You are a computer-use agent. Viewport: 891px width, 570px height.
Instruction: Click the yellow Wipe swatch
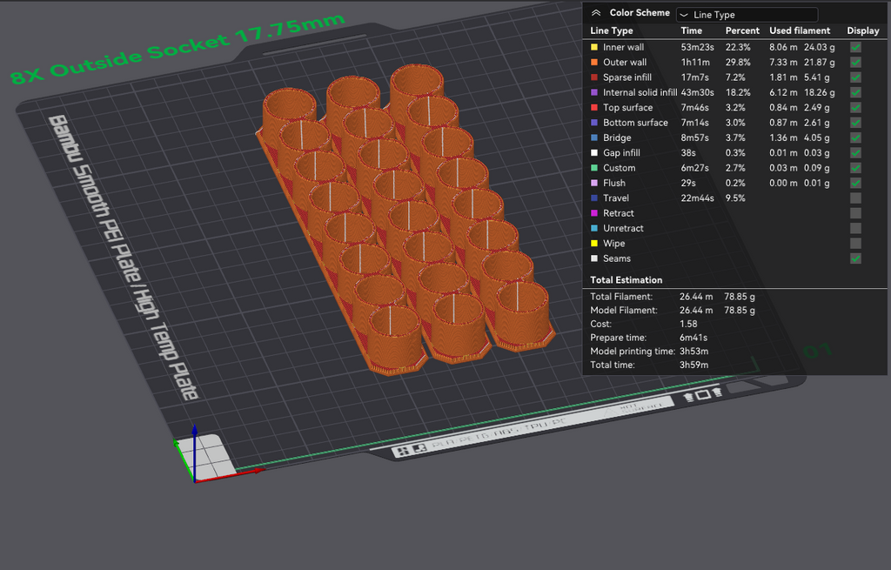click(x=594, y=244)
